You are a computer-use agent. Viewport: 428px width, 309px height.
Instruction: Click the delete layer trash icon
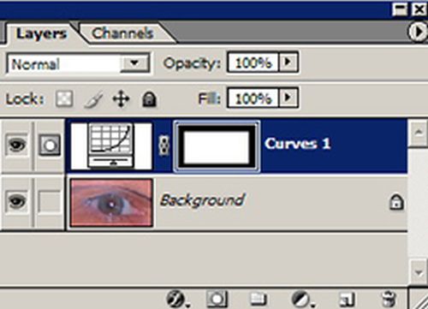[389, 300]
